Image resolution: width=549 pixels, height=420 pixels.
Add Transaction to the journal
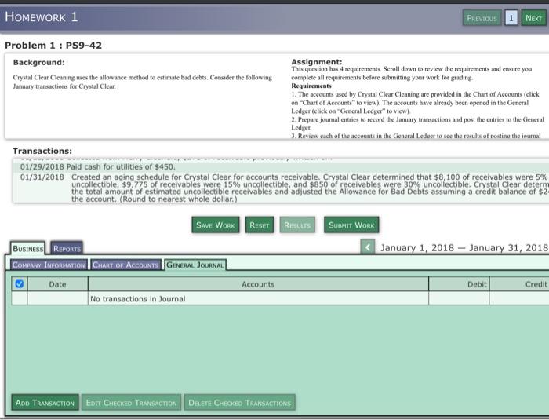(x=45, y=403)
